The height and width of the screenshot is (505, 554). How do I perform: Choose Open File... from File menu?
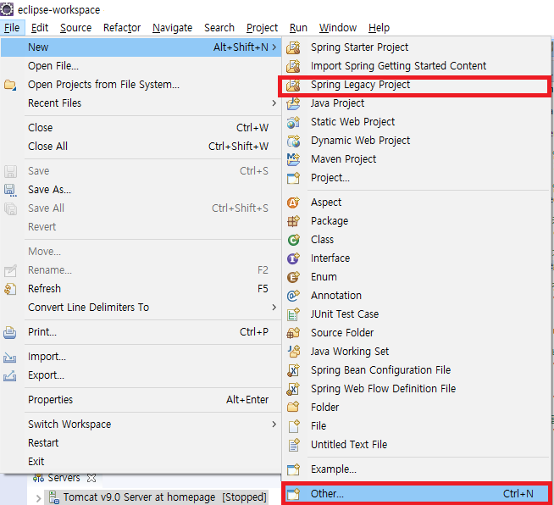(x=141, y=66)
